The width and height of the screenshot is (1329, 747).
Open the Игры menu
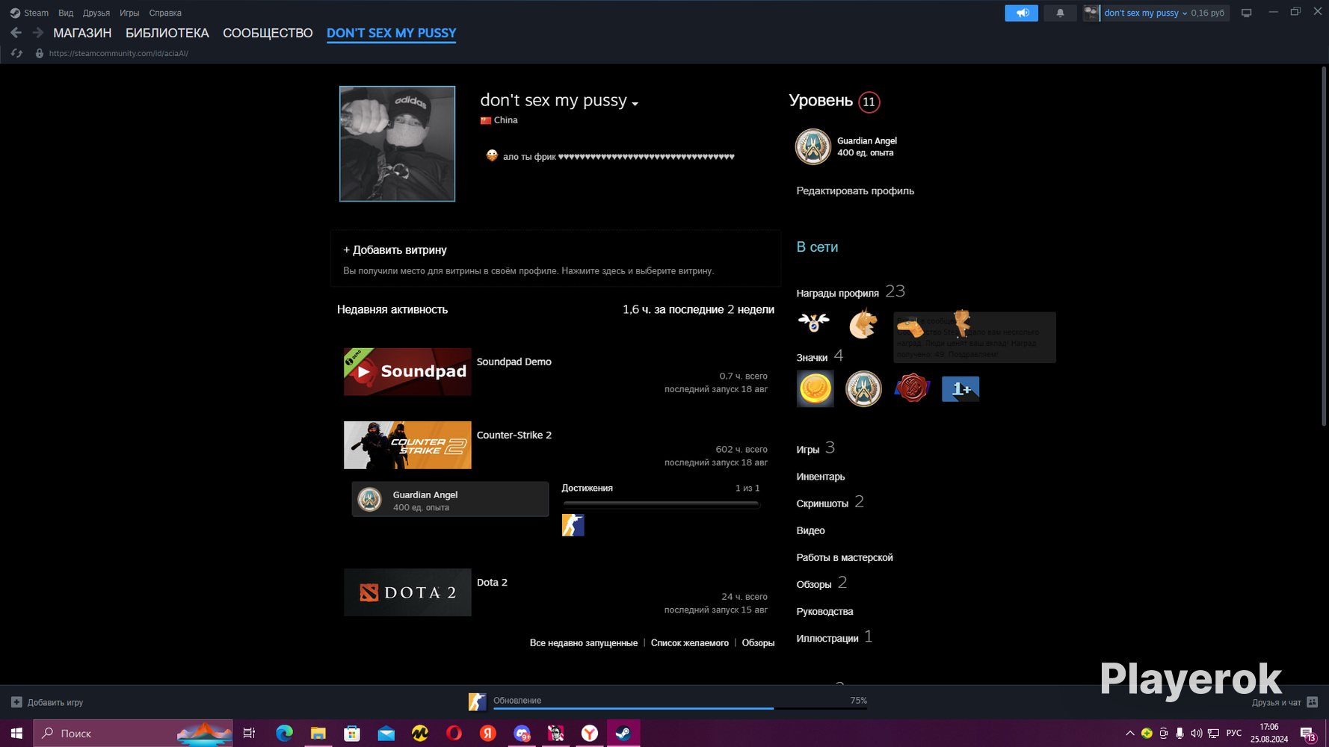(129, 13)
